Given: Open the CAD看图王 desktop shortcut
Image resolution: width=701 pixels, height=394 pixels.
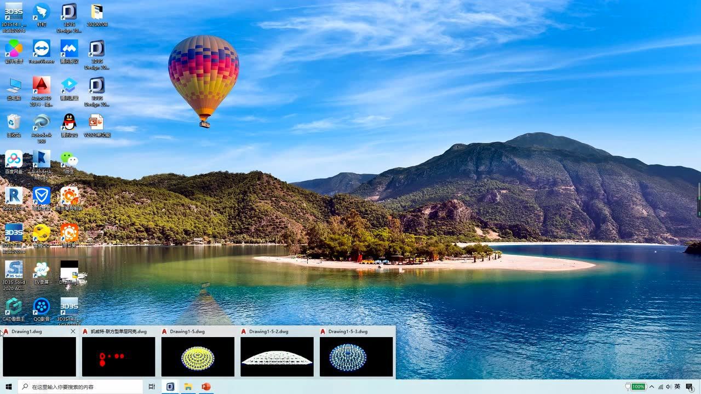Looking at the screenshot, I should point(14,306).
